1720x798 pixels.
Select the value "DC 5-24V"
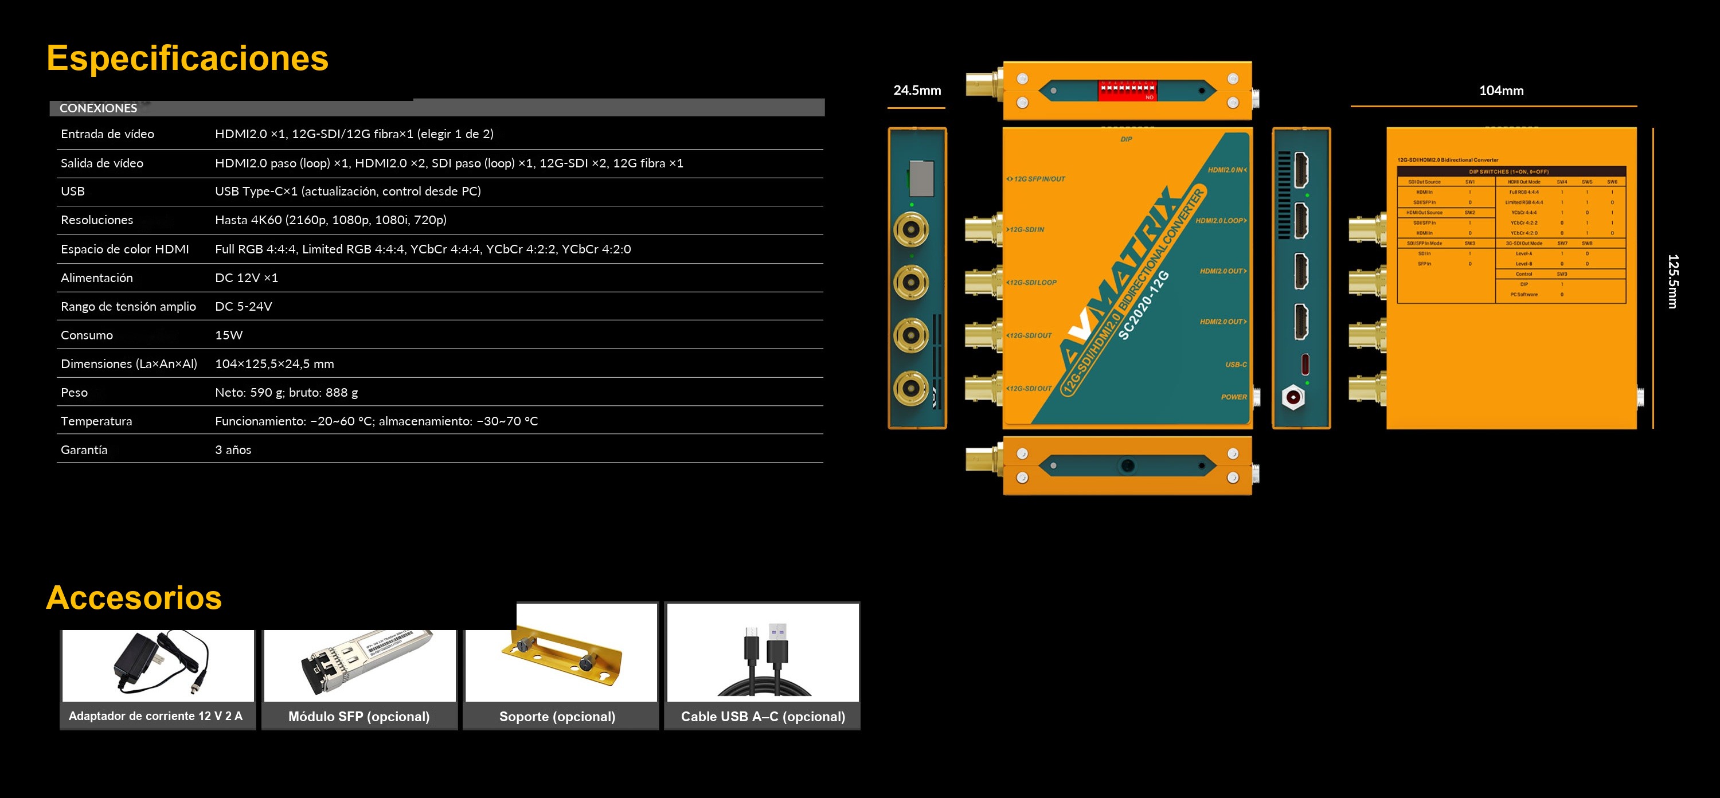(x=244, y=307)
